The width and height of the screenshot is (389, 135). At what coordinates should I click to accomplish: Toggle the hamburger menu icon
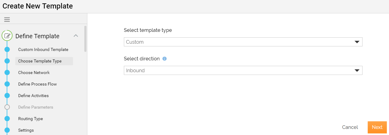point(7,19)
